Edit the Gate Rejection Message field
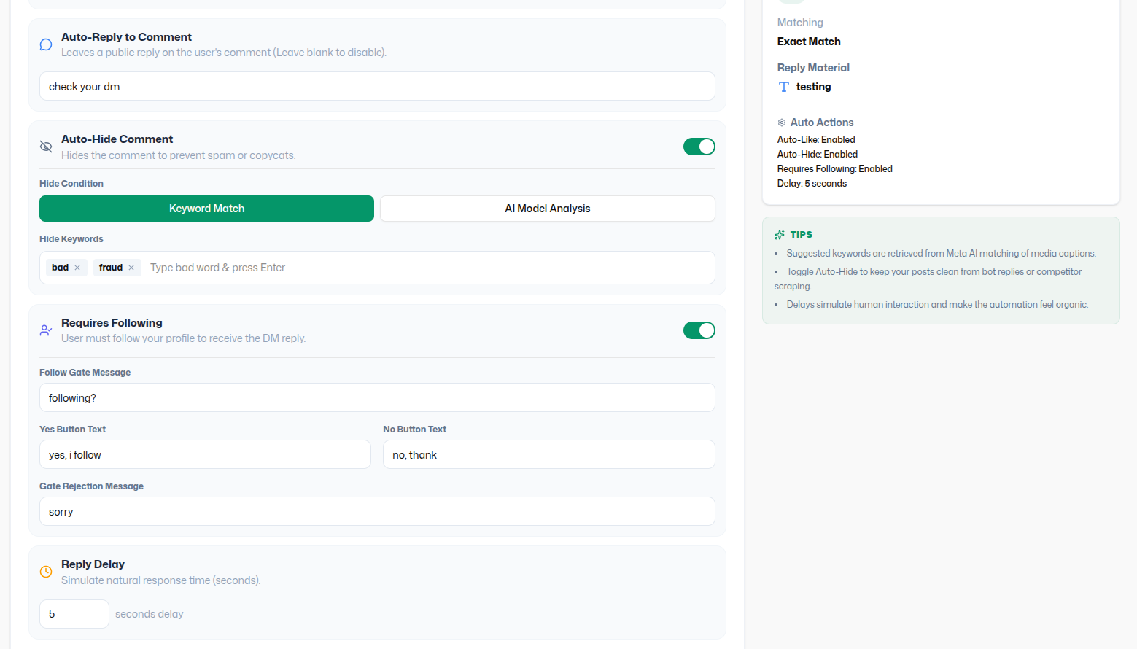 click(x=377, y=511)
